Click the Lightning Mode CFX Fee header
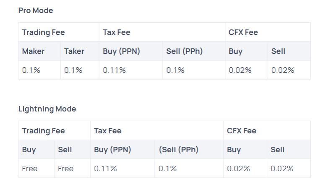Screen dimensions: 328x196 (x=242, y=131)
